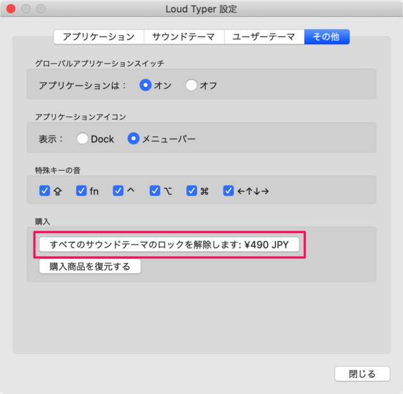Close the Loud Typer settings window

[x=11, y=9]
